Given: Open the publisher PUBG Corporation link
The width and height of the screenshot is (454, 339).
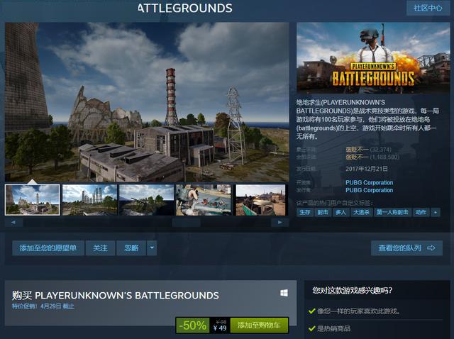Looking at the screenshot, I should tap(369, 190).
